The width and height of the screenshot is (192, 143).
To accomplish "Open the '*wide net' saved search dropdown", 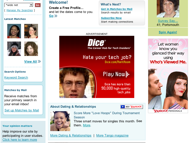I will (x=19, y=5).
